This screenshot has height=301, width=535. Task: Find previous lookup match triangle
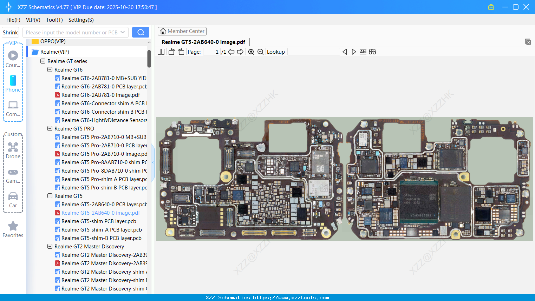[345, 52]
